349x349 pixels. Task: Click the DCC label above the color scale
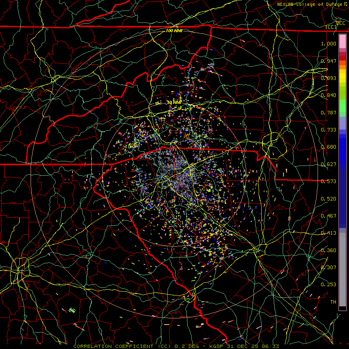(341, 23)
